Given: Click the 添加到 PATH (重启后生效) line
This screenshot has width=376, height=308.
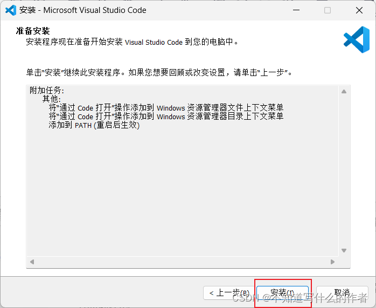Looking at the screenshot, I should (94, 125).
